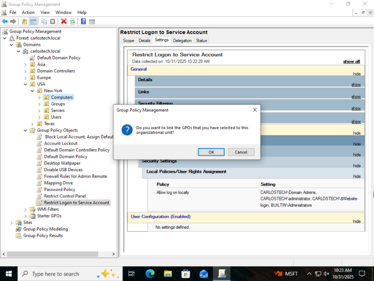Toggle the Show/Hide Console Tree icon
374x281 pixels.
pos(33,22)
